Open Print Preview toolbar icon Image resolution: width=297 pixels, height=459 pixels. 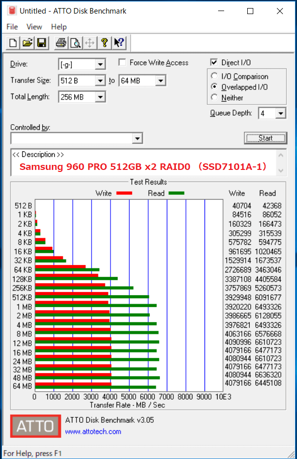click(75, 43)
